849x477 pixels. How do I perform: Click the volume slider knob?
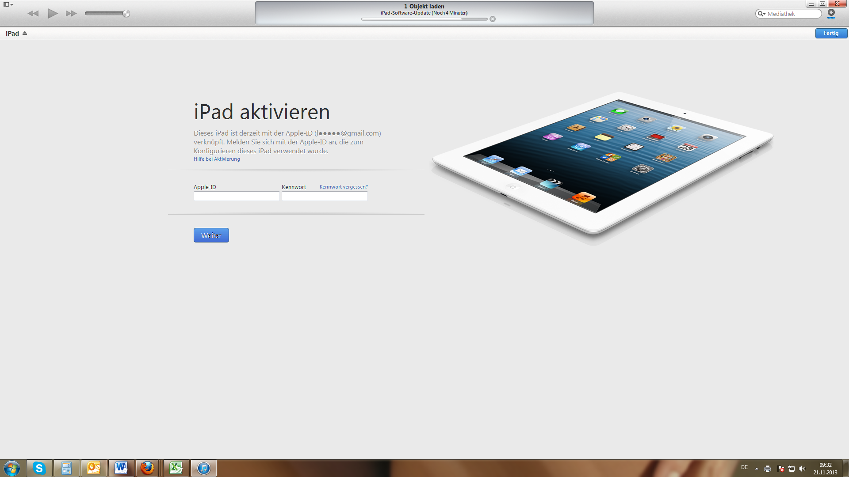pos(126,14)
